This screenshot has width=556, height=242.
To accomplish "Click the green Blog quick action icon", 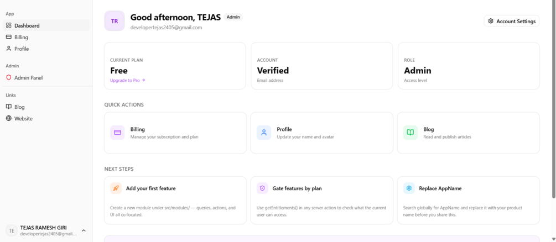I will pyautogui.click(x=410, y=133).
